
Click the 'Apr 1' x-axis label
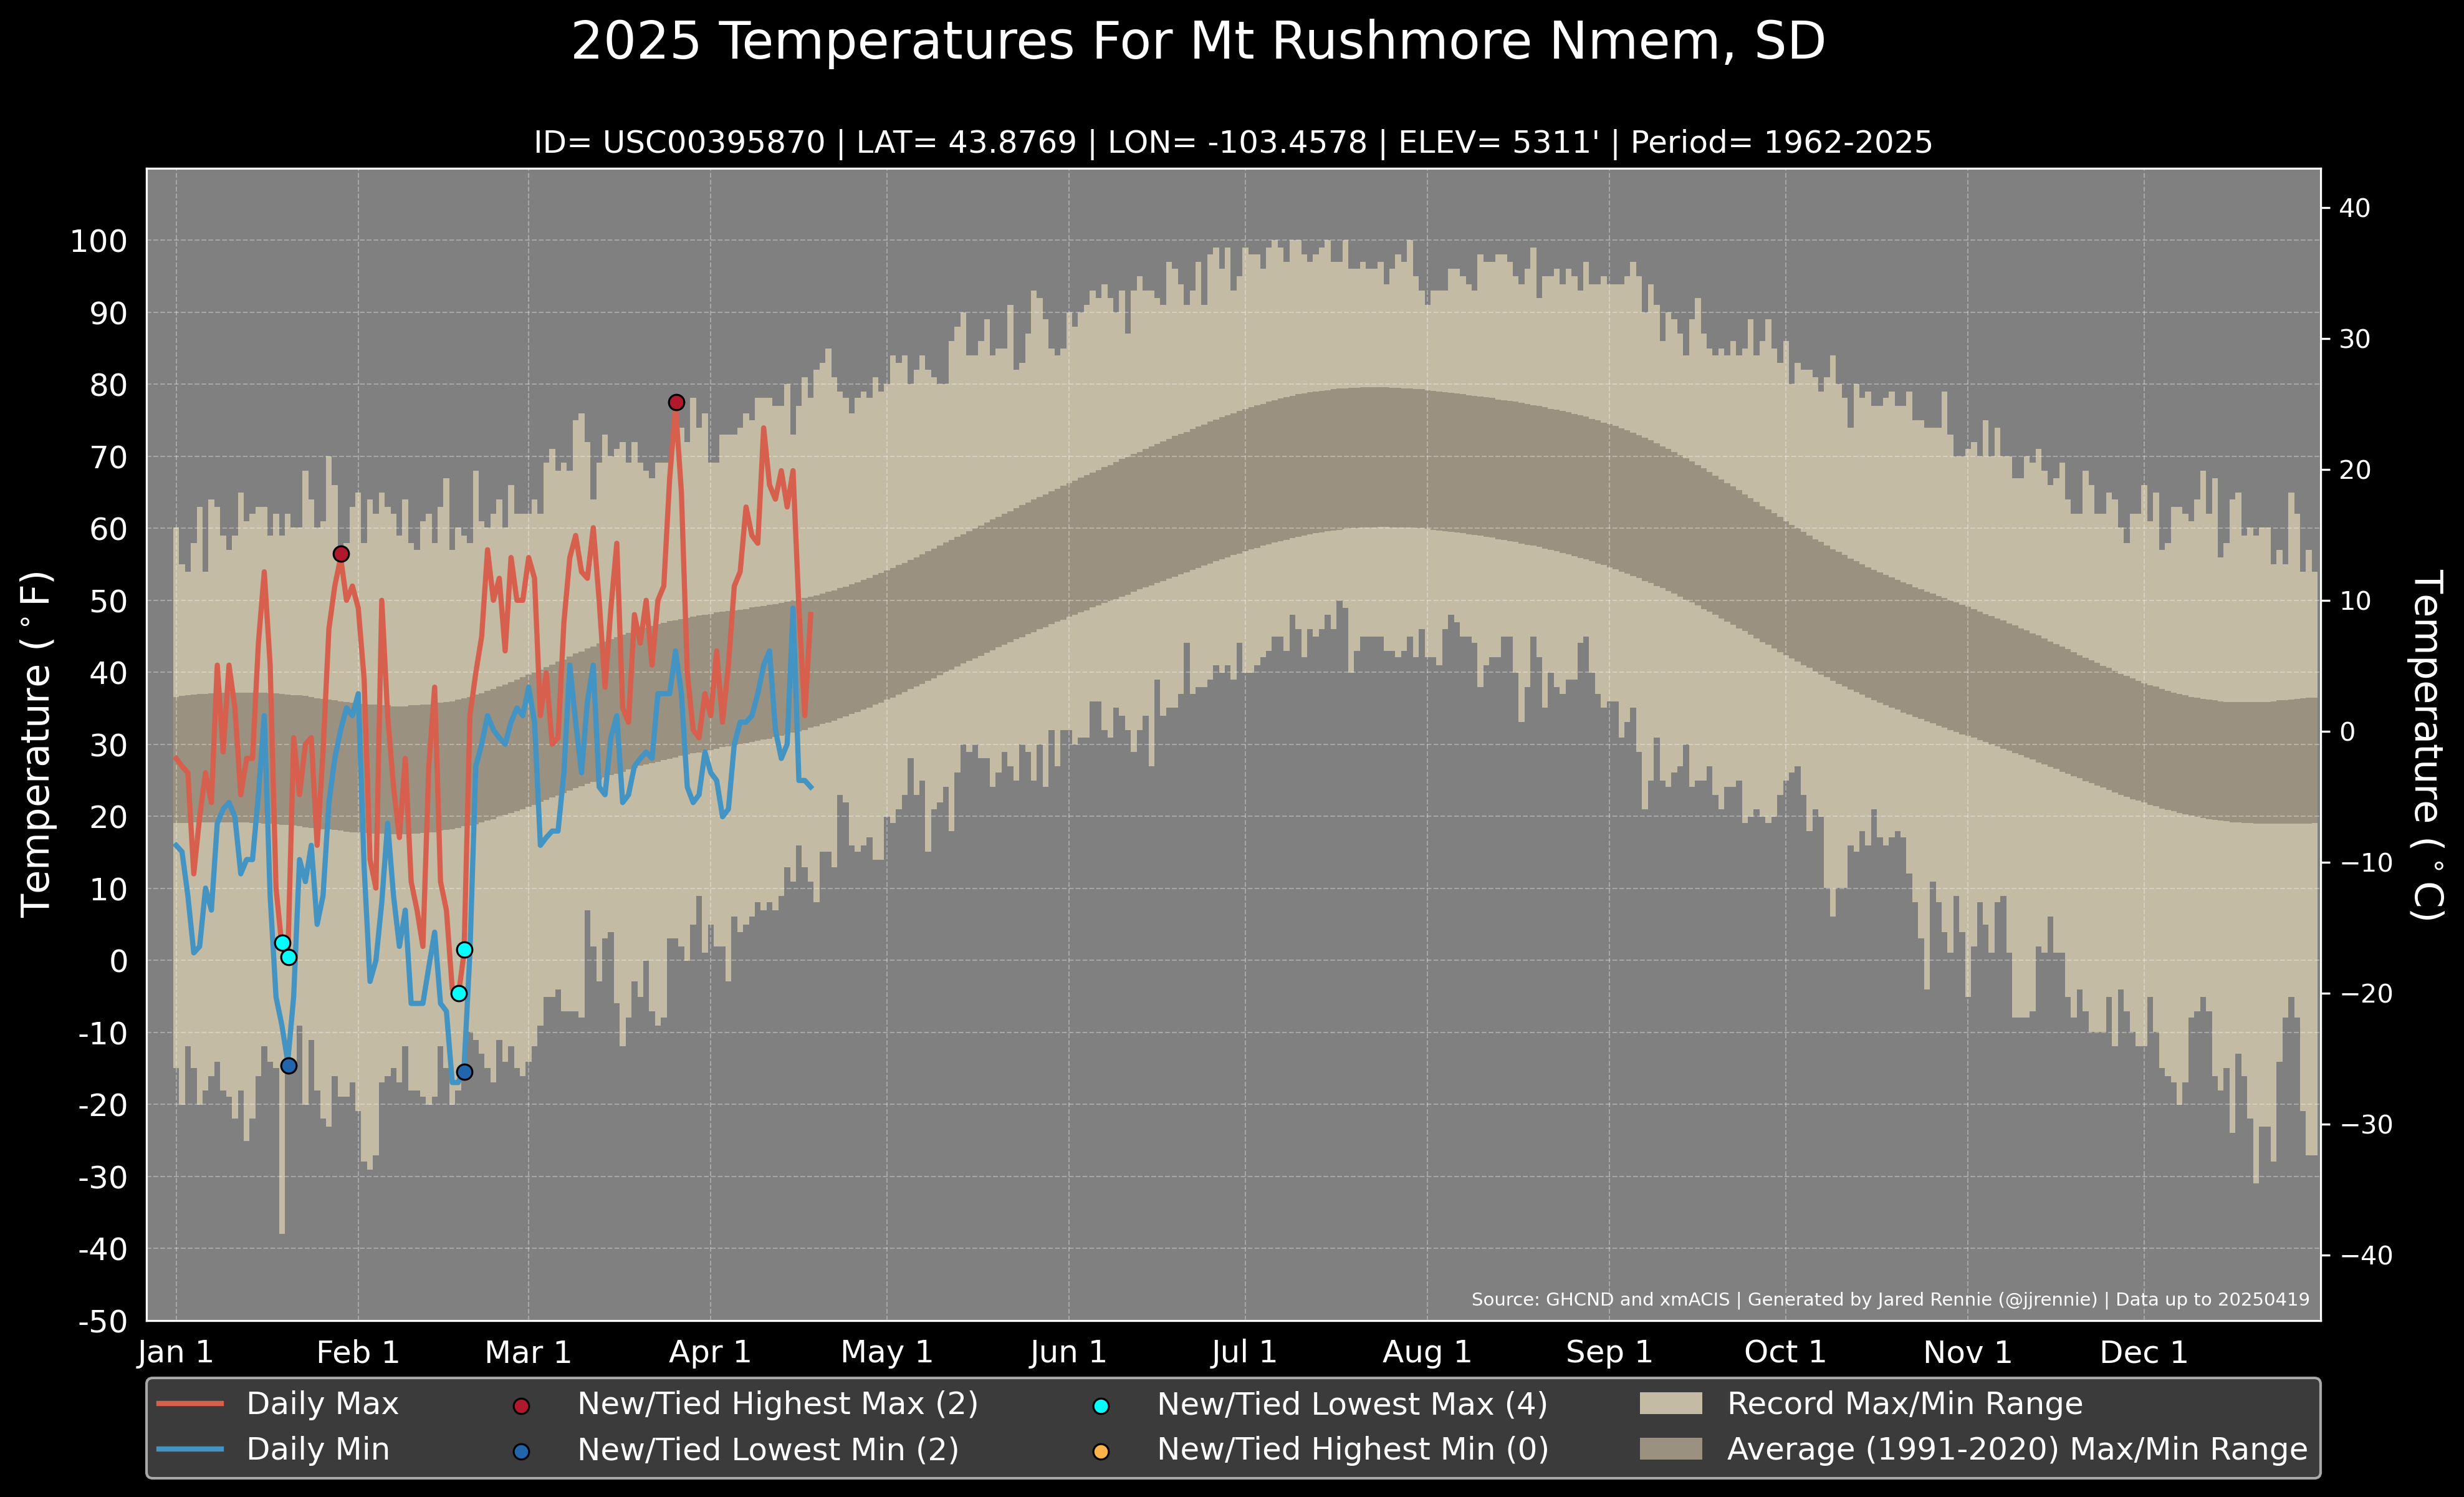(710, 1352)
